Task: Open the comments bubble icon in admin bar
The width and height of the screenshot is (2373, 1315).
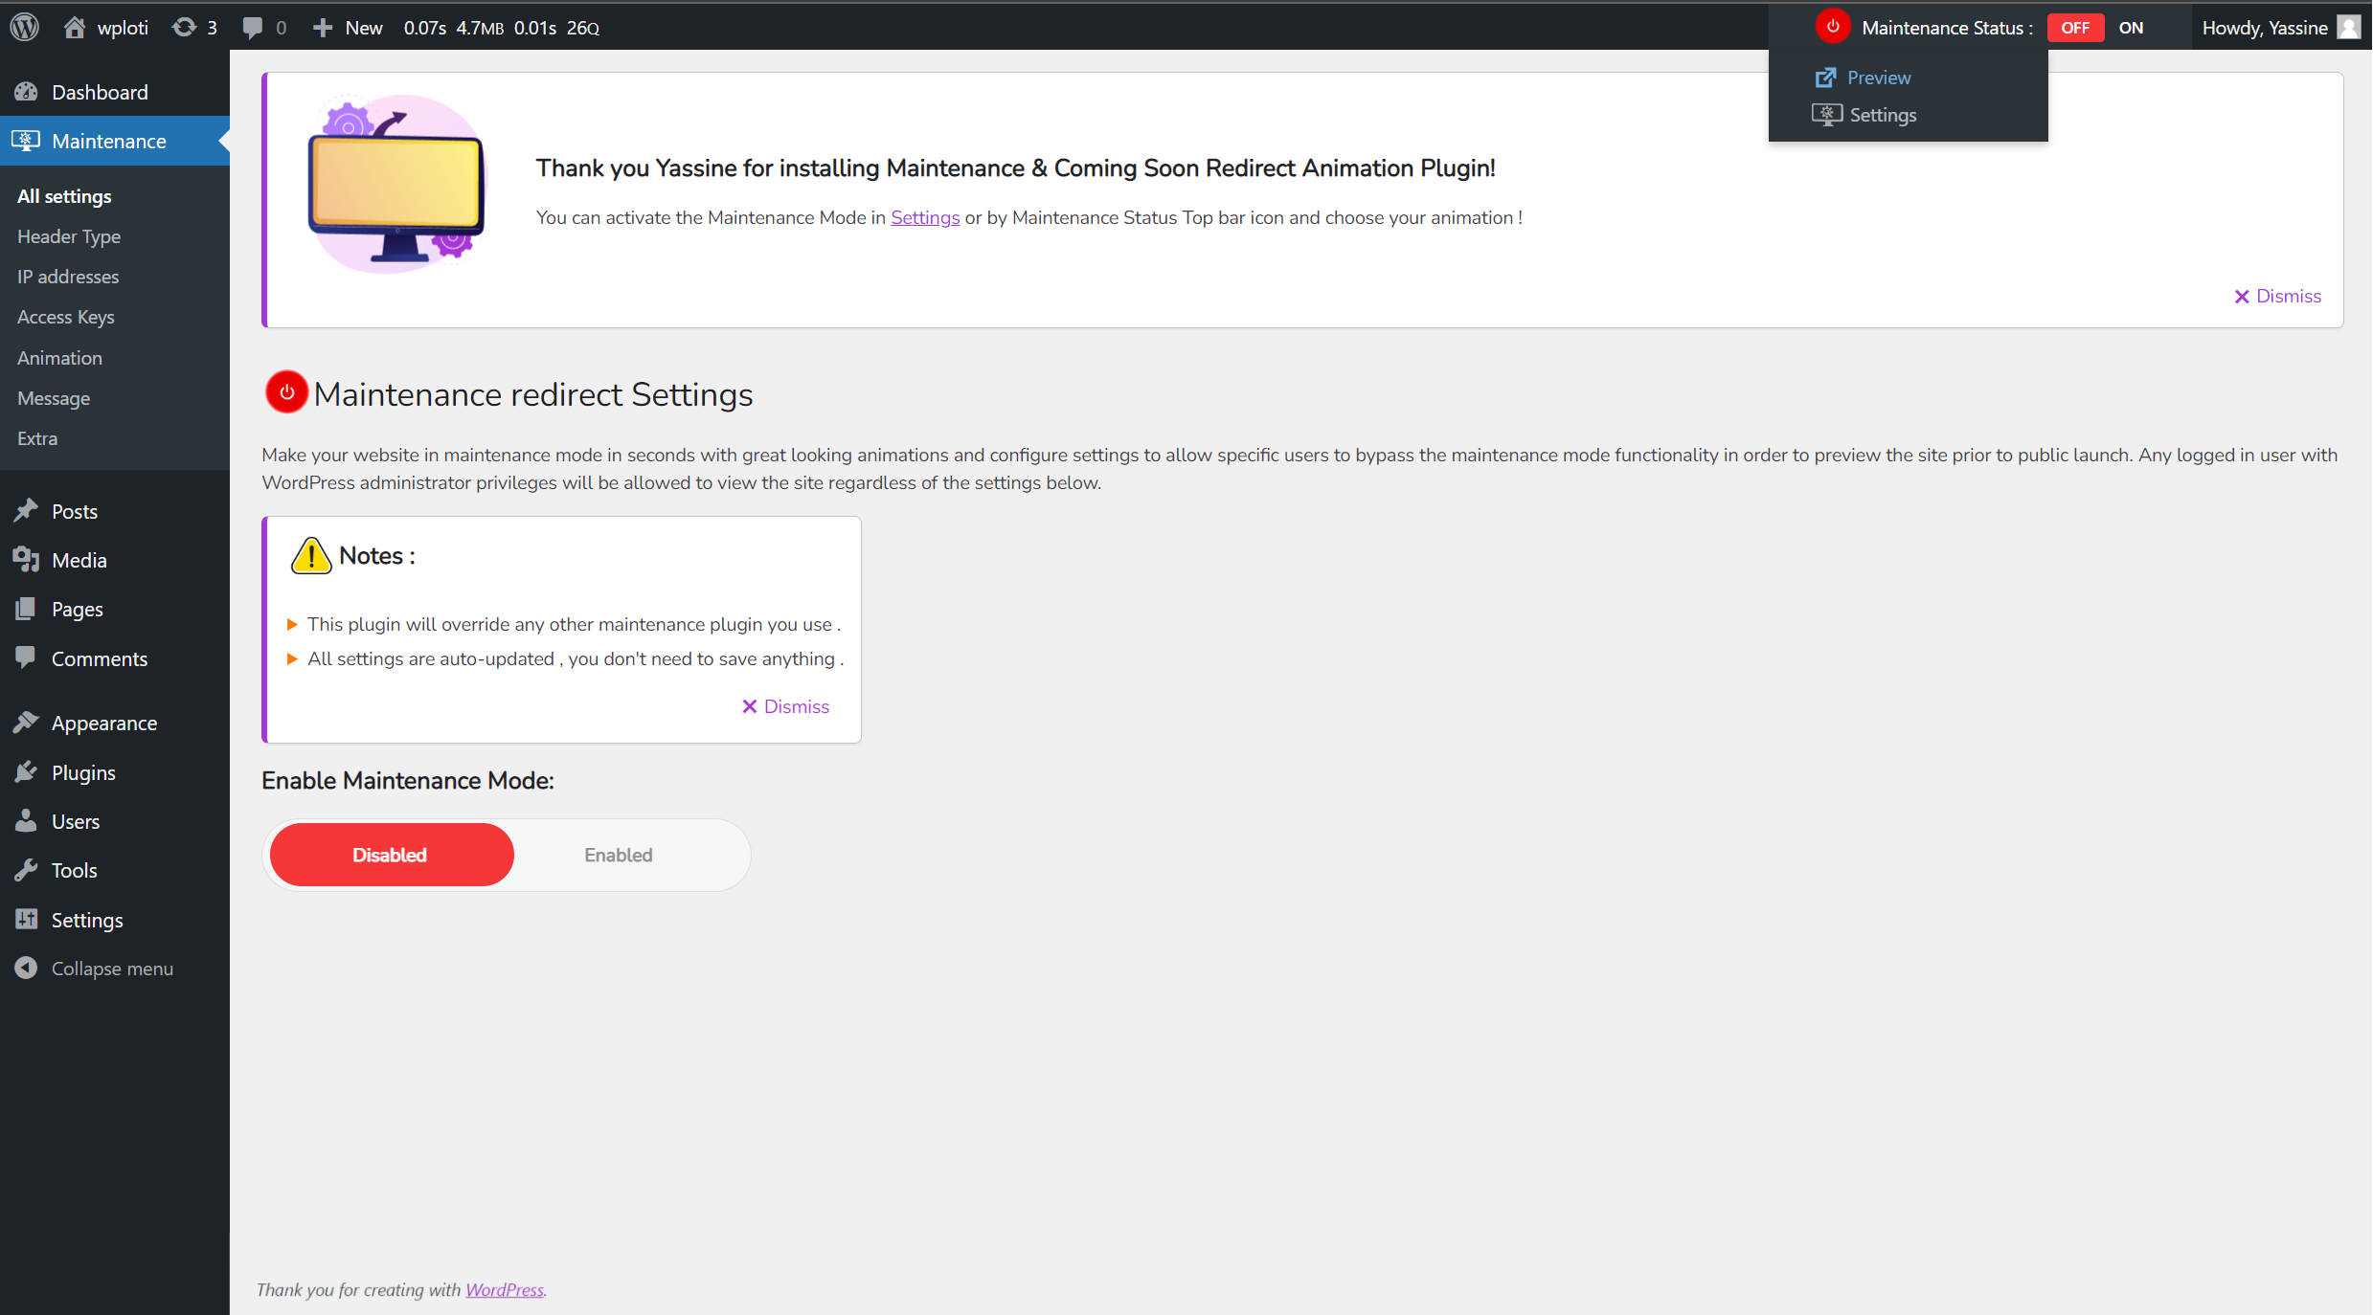Action: click(253, 28)
